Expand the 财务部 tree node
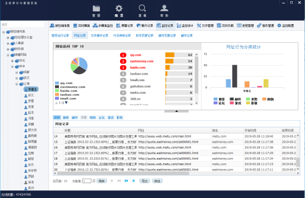 pos(8,49)
